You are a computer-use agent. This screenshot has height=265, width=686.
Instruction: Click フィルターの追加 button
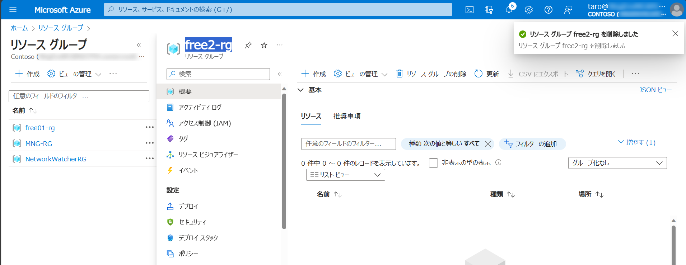click(x=532, y=144)
